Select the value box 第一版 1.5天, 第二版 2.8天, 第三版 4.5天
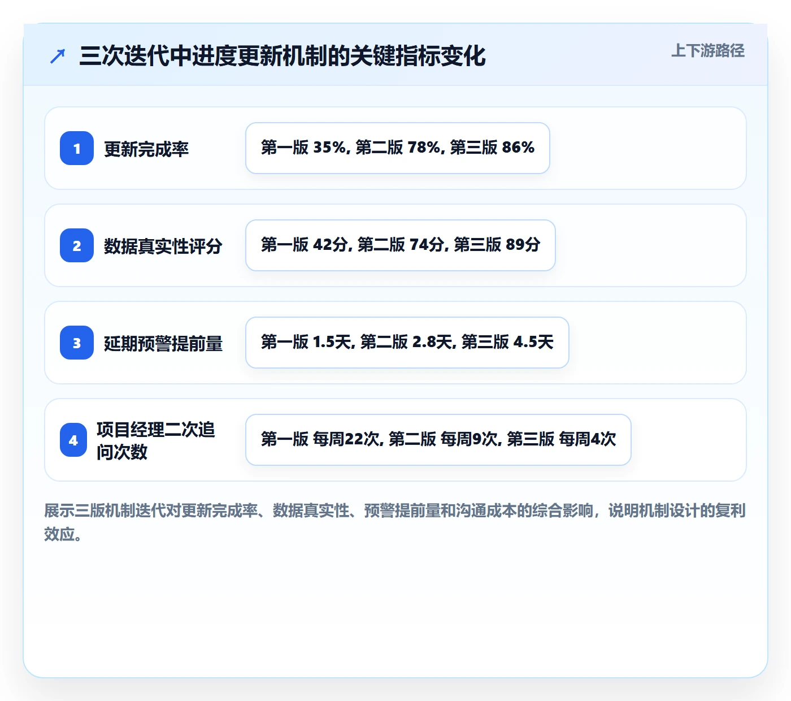The height and width of the screenshot is (701, 791). [x=407, y=343]
